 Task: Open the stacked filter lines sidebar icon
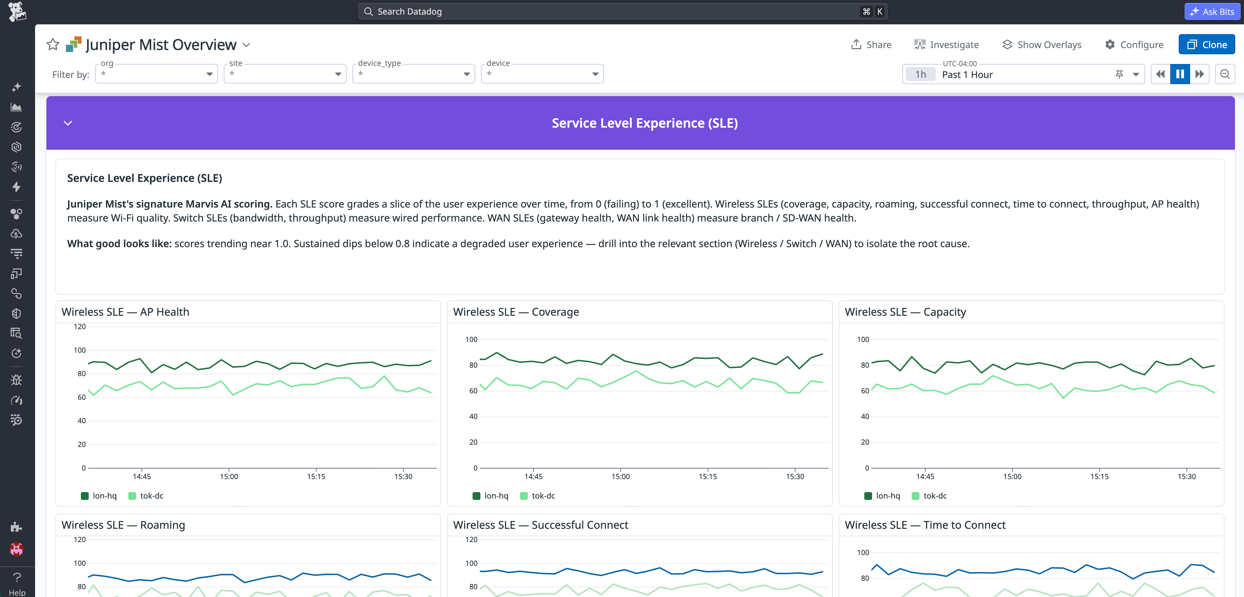coord(17,254)
